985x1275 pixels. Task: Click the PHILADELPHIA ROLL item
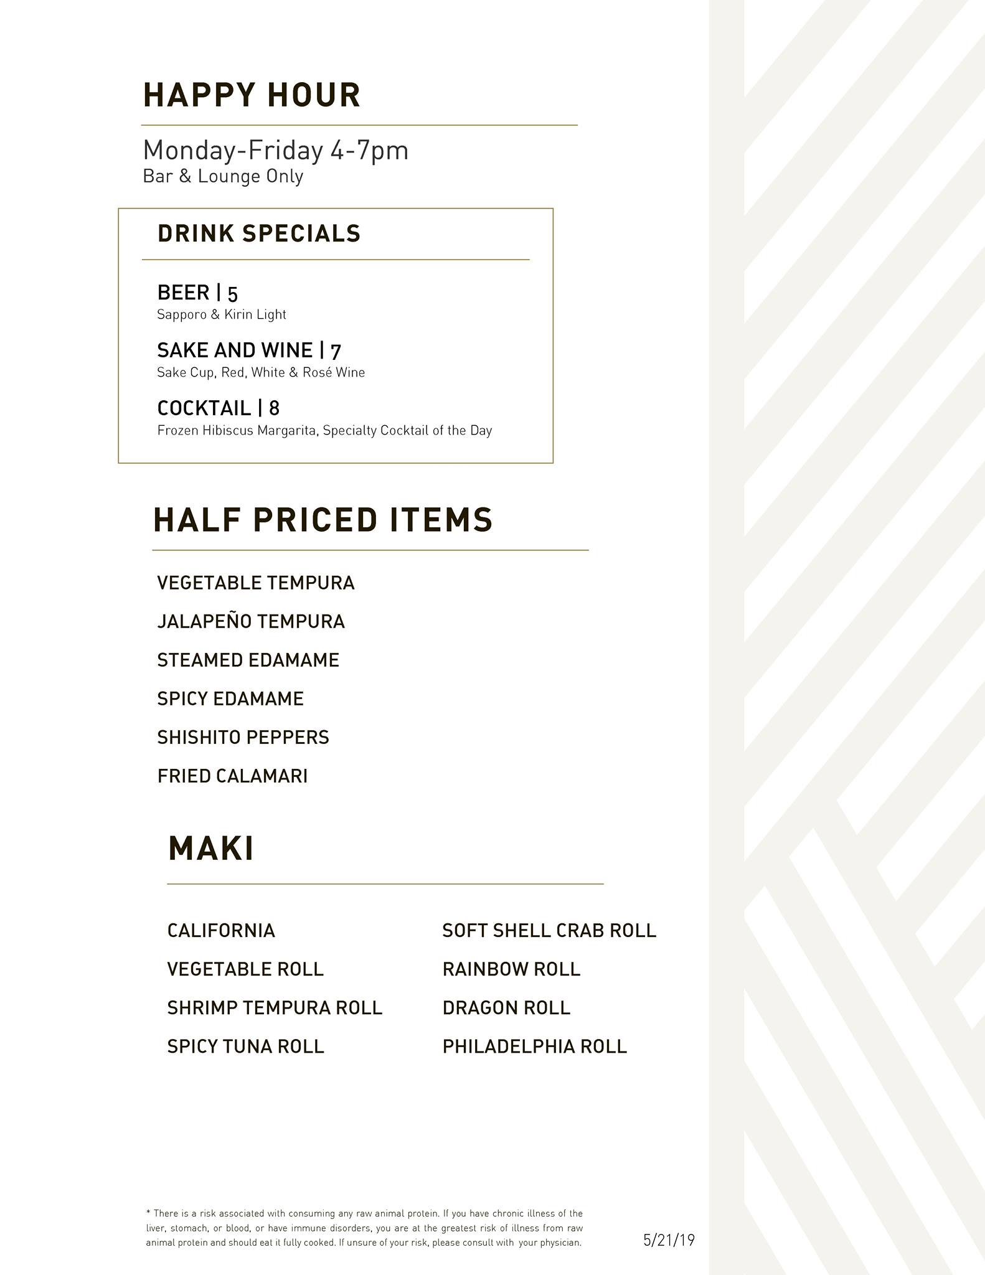(534, 1047)
